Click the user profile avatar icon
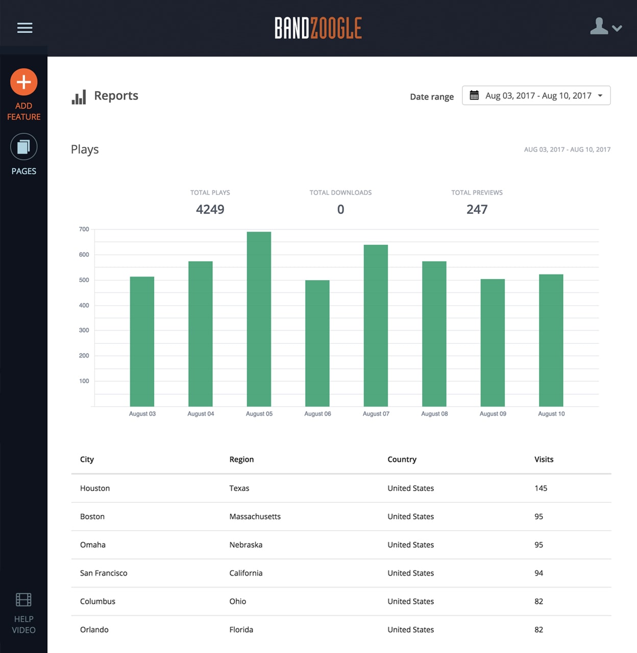Image resolution: width=637 pixels, height=653 pixels. [599, 27]
